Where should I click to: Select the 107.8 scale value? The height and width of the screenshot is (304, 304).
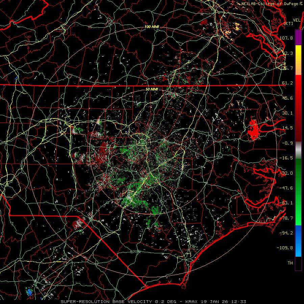(286, 38)
